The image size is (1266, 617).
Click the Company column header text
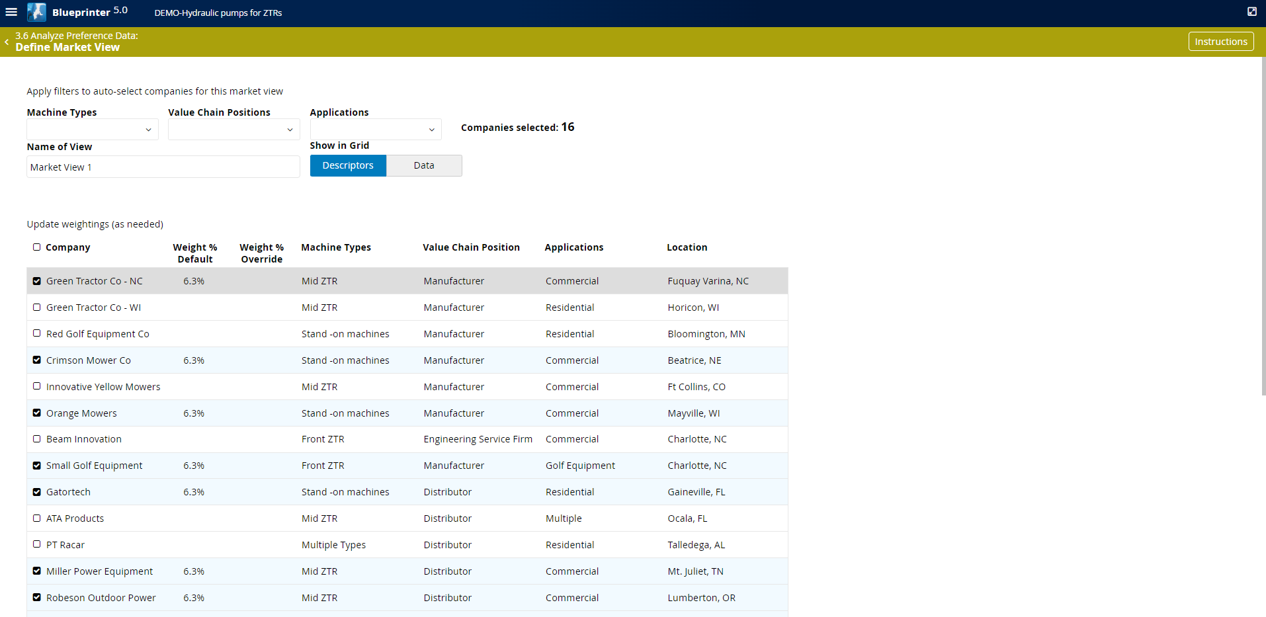(x=68, y=247)
